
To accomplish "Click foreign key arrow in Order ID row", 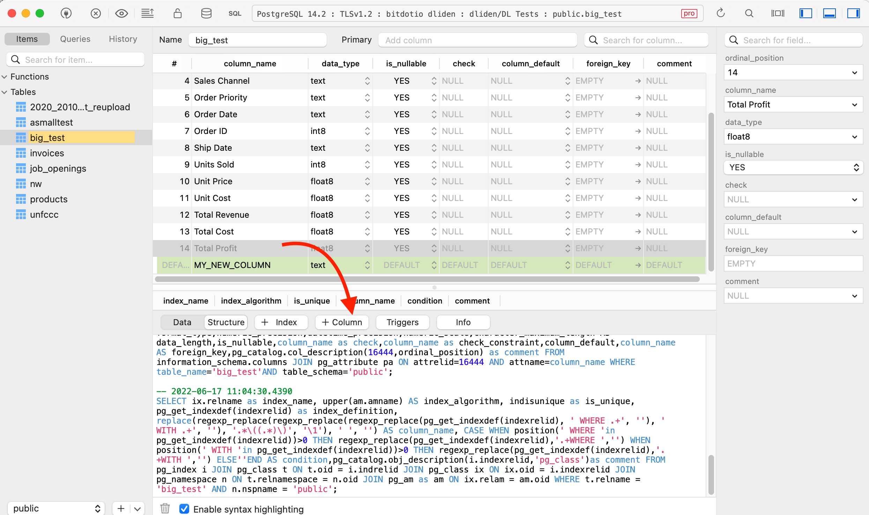I will coord(638,131).
